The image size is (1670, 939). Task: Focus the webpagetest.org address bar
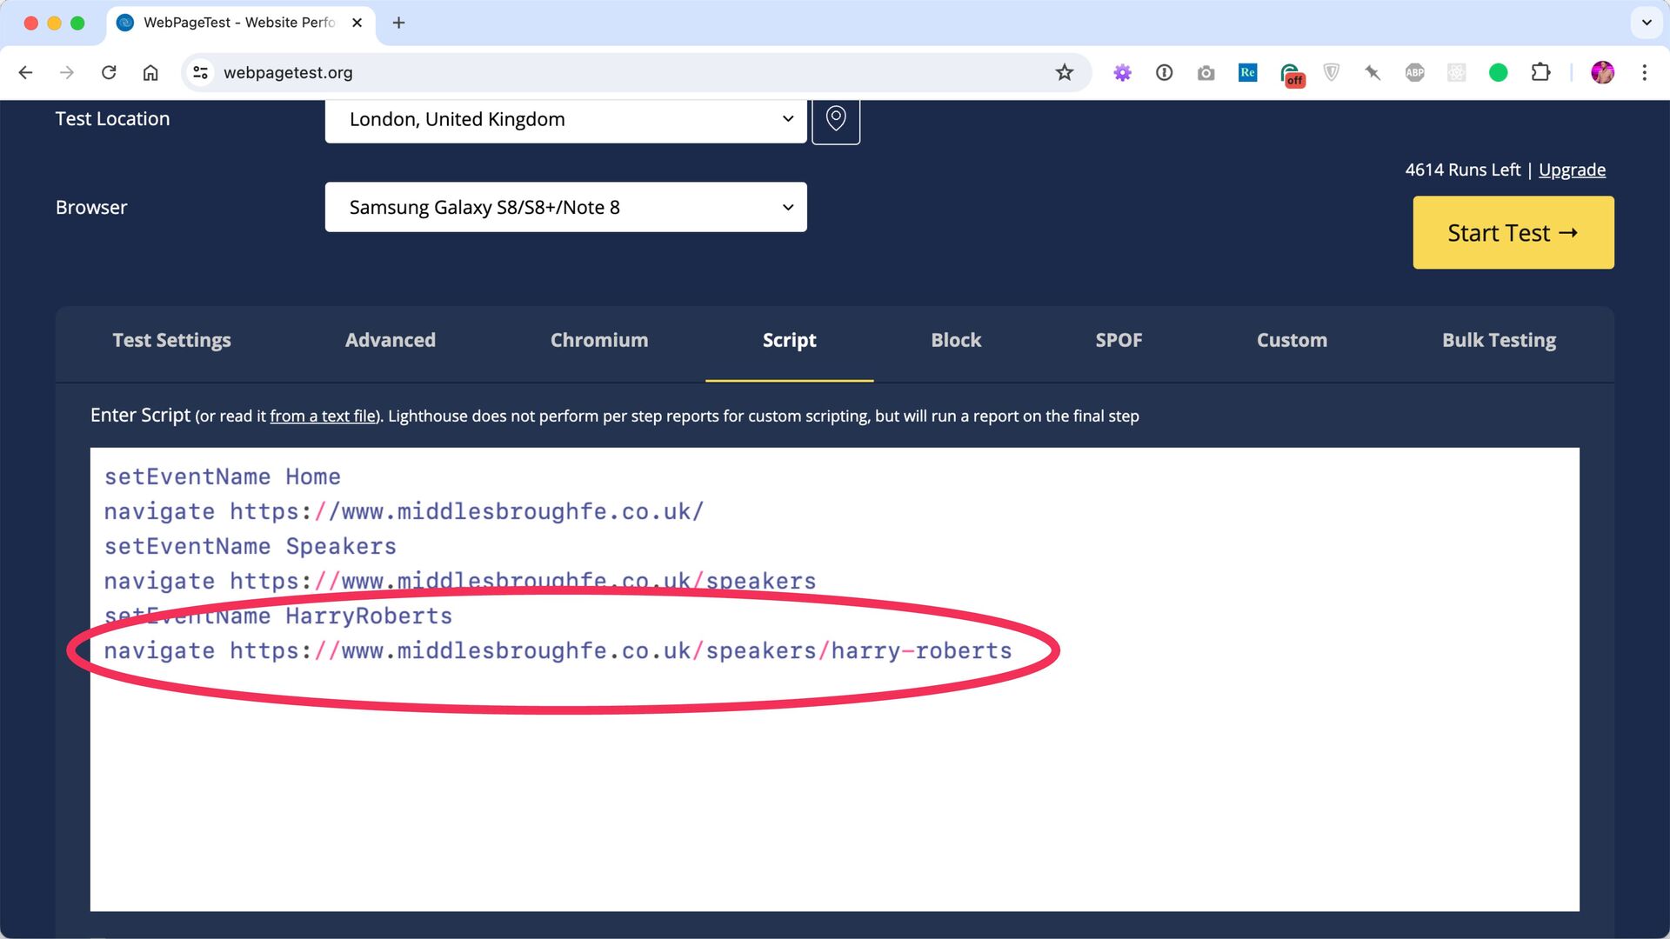click(635, 73)
